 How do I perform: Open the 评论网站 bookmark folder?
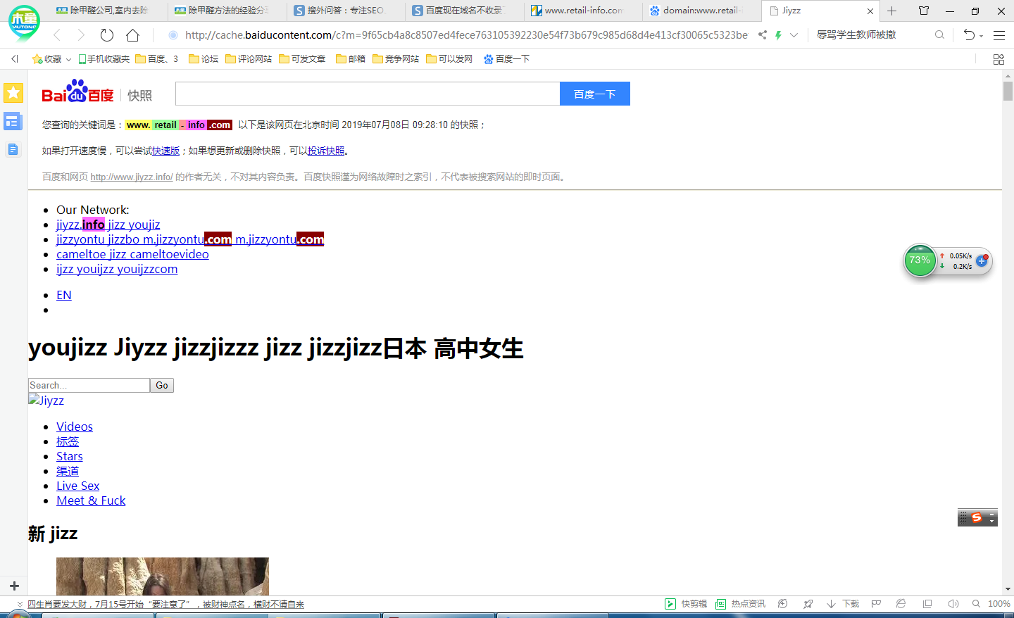249,59
